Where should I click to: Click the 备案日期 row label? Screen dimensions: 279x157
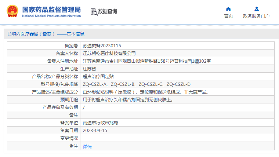69,131
